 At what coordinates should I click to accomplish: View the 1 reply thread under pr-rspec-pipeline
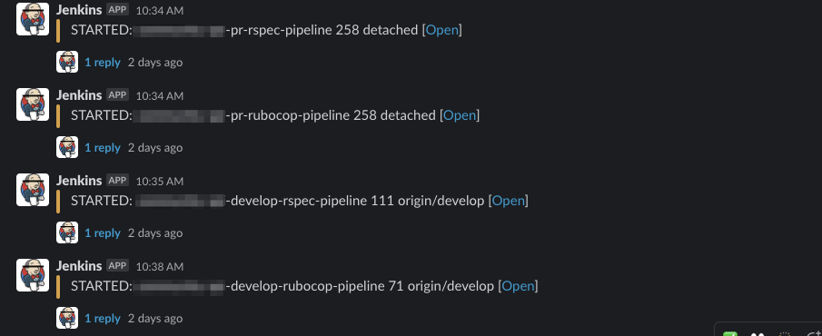[x=103, y=63]
